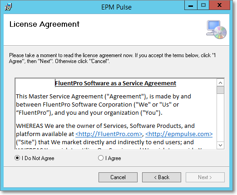Click the license agreement scrollbar thumb
237x195 pixels.
pos(220,90)
